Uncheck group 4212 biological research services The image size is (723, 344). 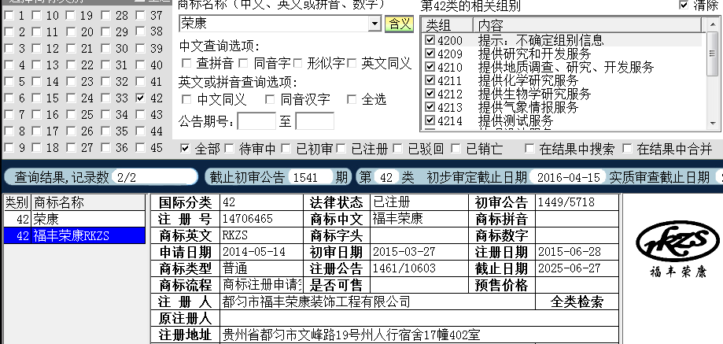(430, 94)
